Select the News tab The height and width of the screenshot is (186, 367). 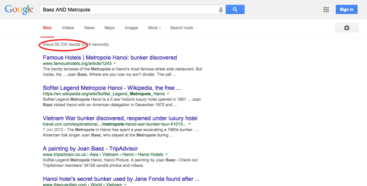tap(89, 28)
